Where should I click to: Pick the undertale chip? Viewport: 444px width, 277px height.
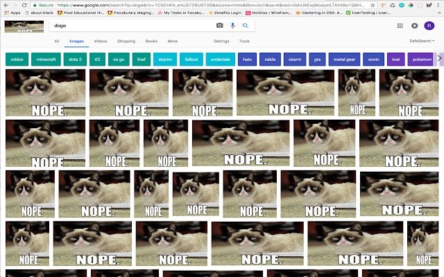(221, 60)
